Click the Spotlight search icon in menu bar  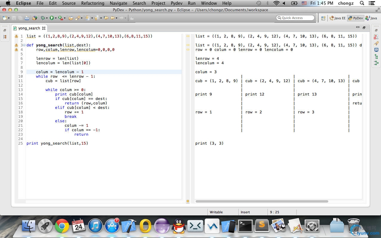362,3
